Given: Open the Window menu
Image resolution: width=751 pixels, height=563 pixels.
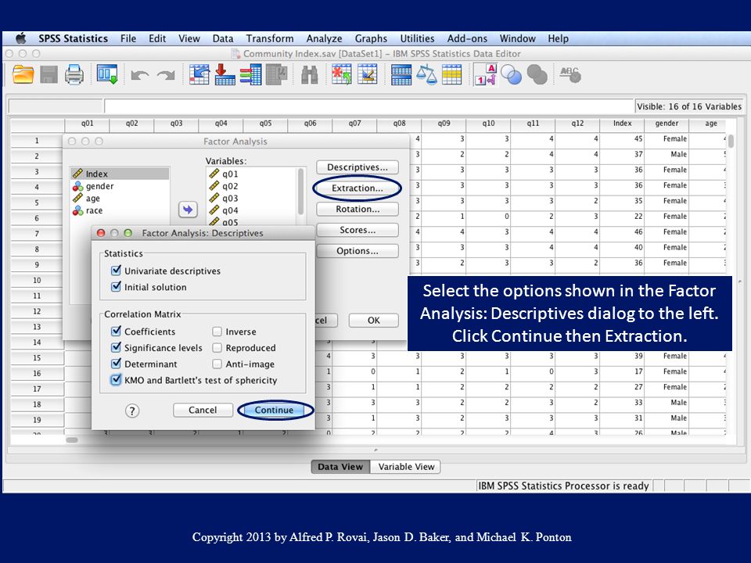Looking at the screenshot, I should [517, 38].
